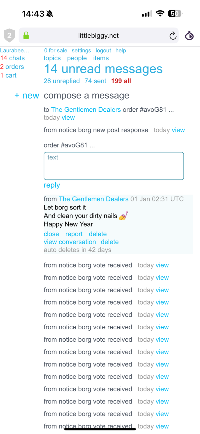The height and width of the screenshot is (434, 200).
Task: Open the 2 orders sidebar link
Action: pos(12,67)
